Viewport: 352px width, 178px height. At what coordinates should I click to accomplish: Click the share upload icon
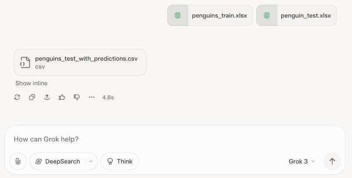[47, 97]
